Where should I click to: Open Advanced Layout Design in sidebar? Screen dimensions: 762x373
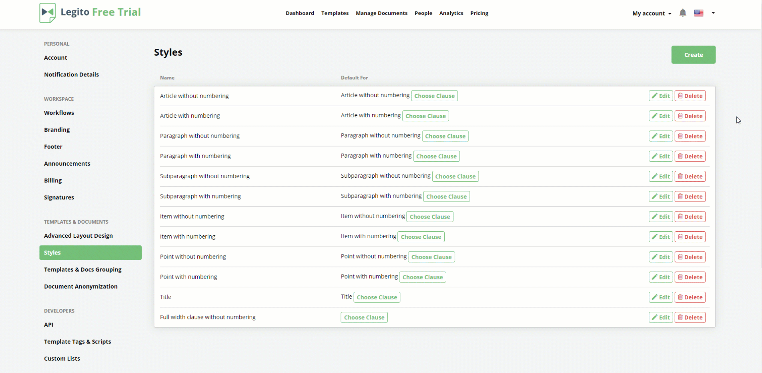pyautogui.click(x=78, y=236)
